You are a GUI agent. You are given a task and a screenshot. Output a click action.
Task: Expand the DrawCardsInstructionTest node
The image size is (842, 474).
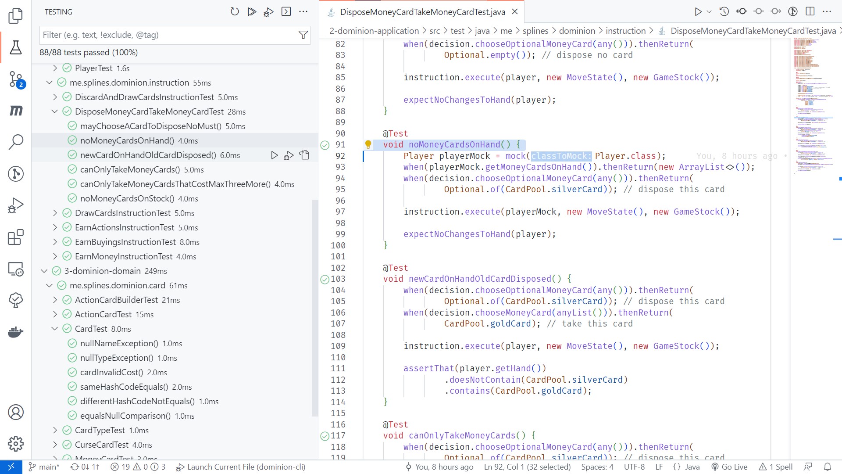pyautogui.click(x=55, y=213)
